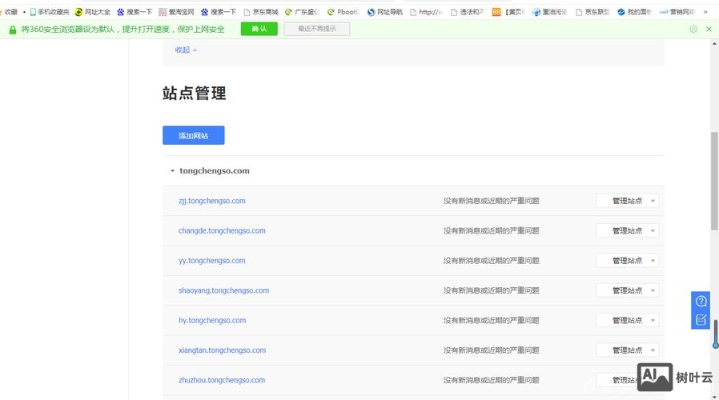Click status text in the shaoyang.tongchengso.com row
This screenshot has height=400, width=719.
pos(491,290)
